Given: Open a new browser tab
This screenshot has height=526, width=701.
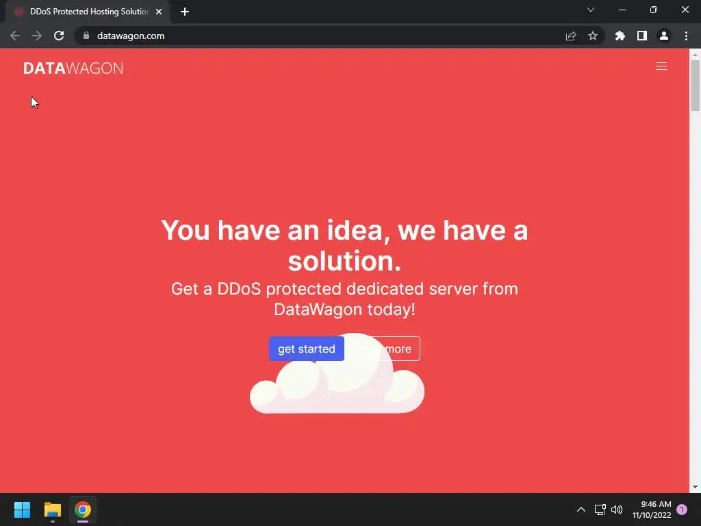Looking at the screenshot, I should (185, 12).
